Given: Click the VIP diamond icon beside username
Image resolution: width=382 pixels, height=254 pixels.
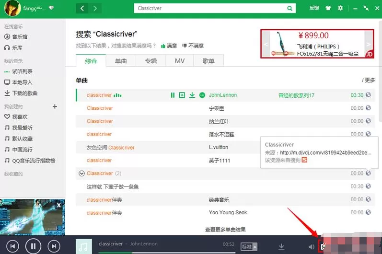Looking at the screenshot, I should [x=51, y=8].
